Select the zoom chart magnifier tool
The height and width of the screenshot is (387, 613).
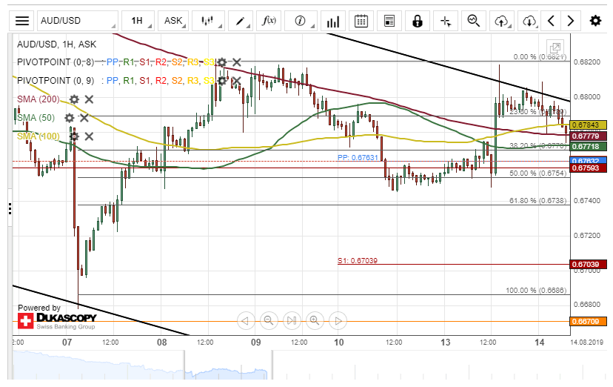473,21
